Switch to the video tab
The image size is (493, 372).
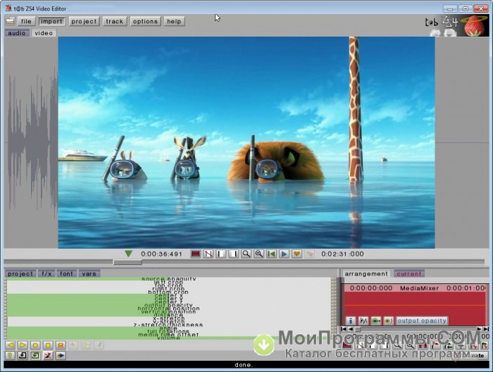pyautogui.click(x=44, y=33)
